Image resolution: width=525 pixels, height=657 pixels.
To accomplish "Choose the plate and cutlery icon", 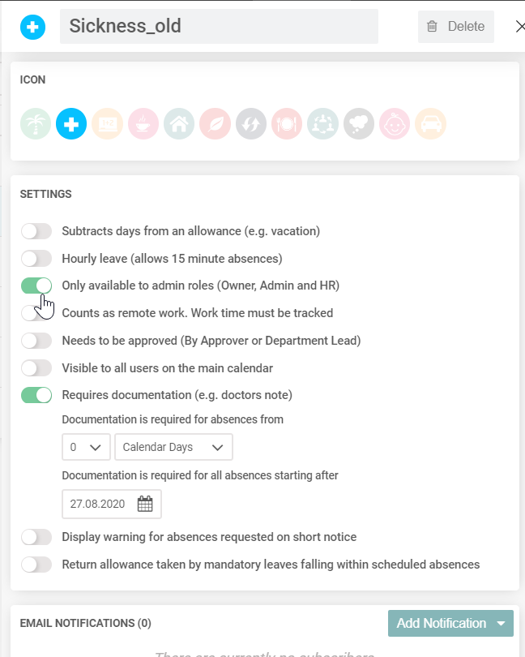I will coord(287,124).
